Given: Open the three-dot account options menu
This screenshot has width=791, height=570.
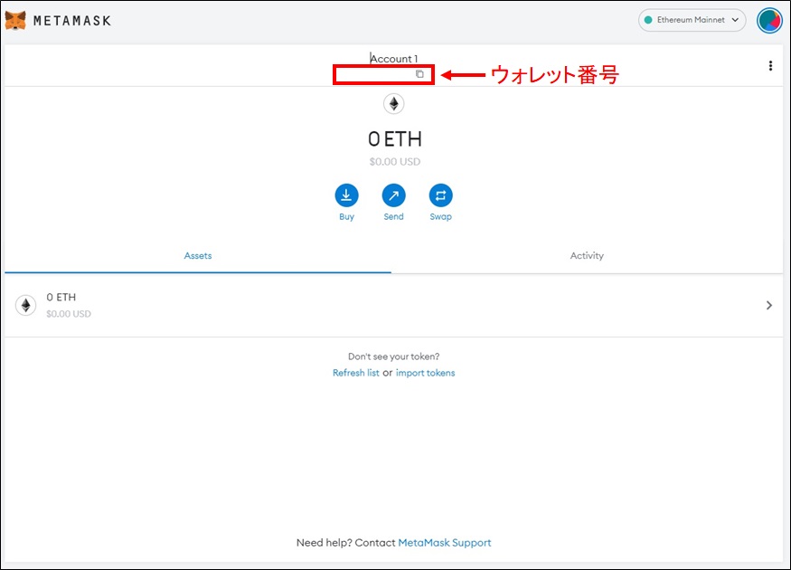Looking at the screenshot, I should pyautogui.click(x=770, y=66).
